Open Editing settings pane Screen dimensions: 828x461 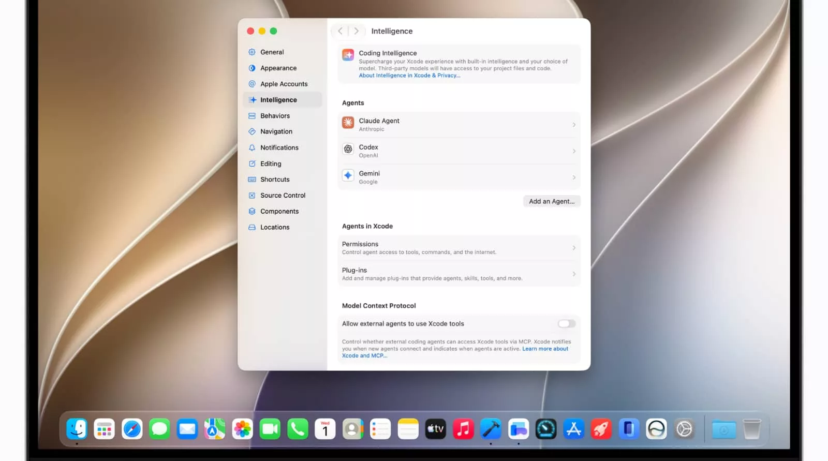282,163
